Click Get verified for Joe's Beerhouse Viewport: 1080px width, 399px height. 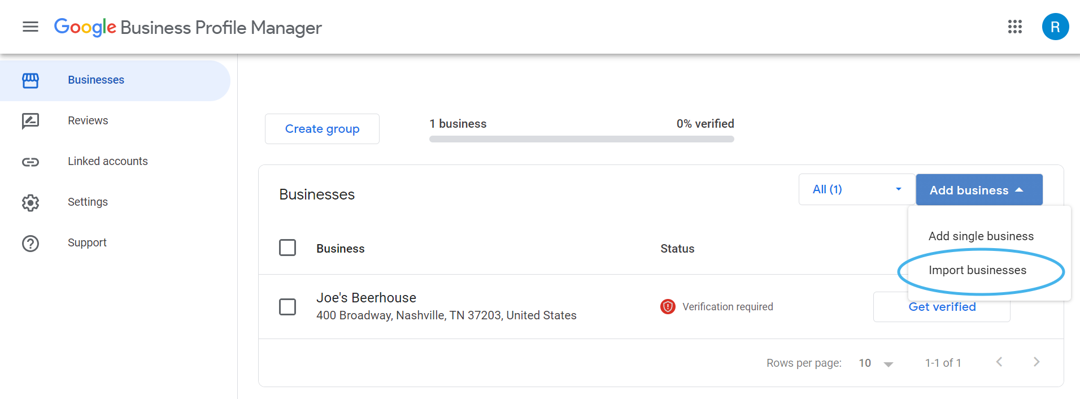[x=942, y=307]
